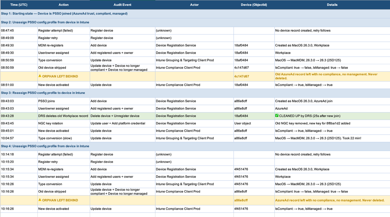Select the Time (UTC) column header

pos(19,5)
